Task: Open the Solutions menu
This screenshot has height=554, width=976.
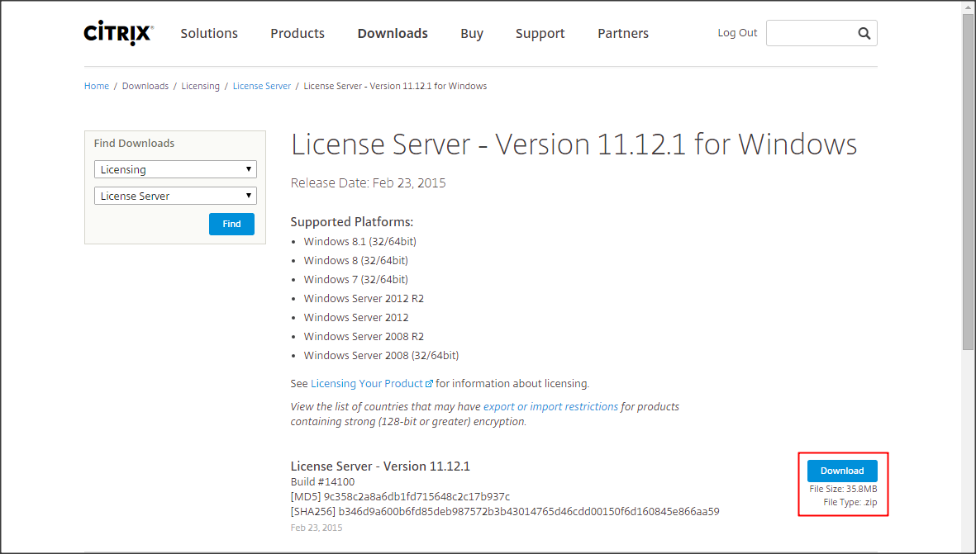Action: [x=209, y=33]
